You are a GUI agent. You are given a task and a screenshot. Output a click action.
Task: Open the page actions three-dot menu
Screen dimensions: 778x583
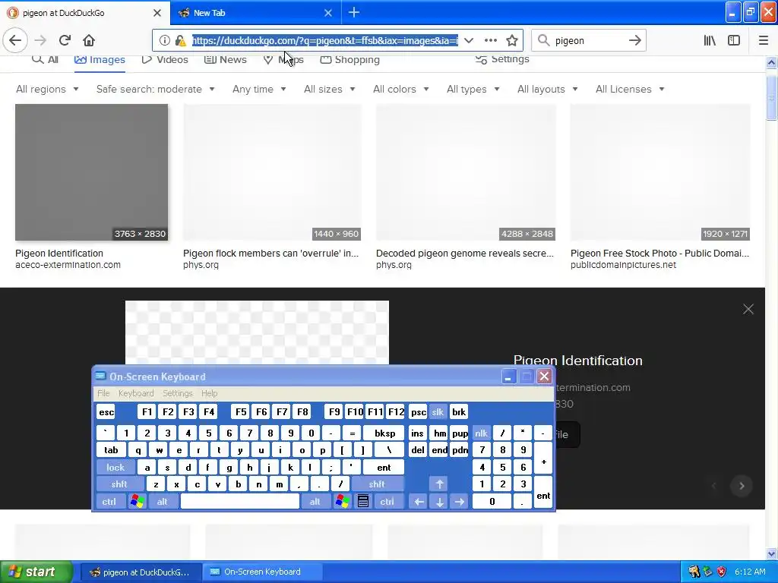point(490,41)
